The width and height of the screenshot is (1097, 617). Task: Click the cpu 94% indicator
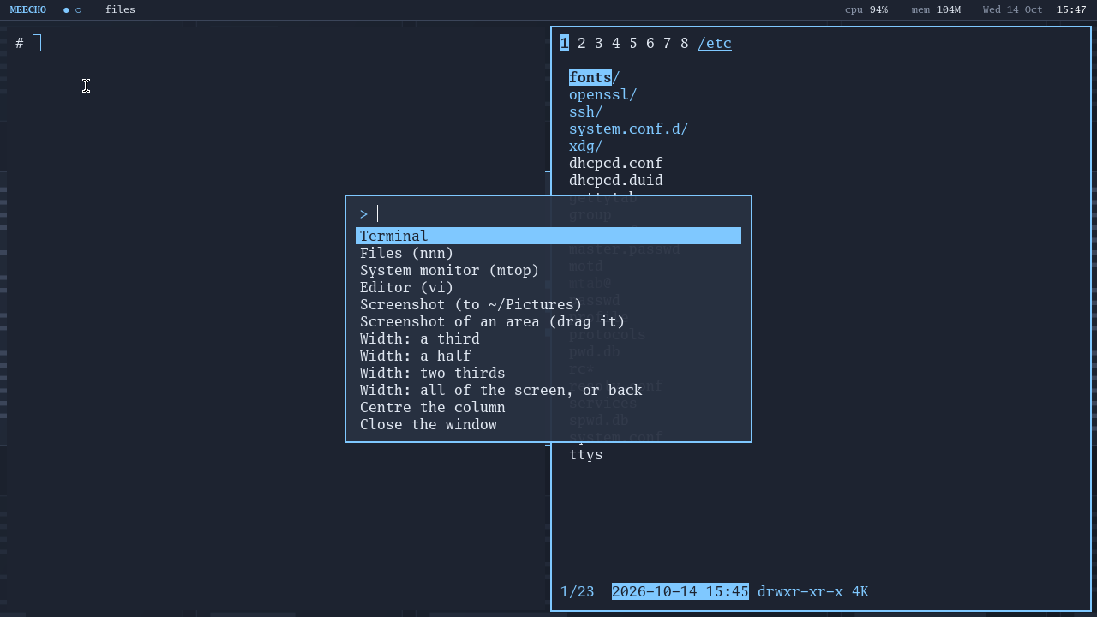coord(866,10)
